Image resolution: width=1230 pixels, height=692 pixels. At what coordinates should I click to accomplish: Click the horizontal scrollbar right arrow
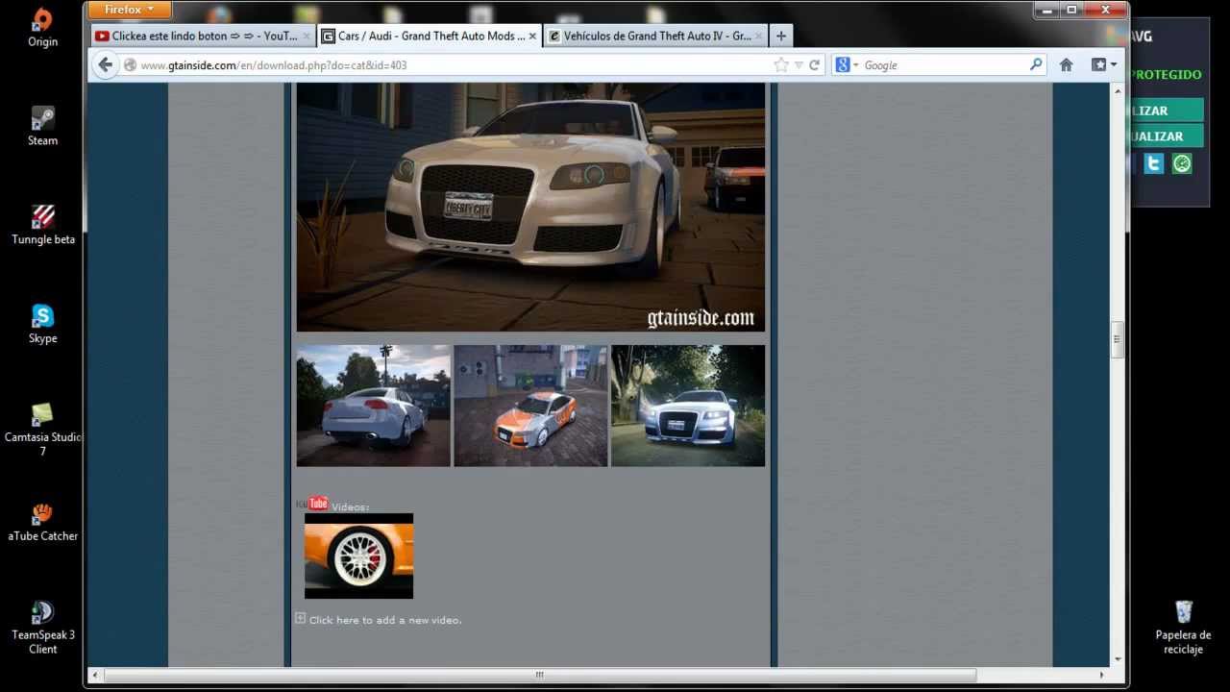(1102, 675)
